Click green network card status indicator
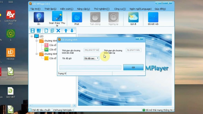203x114 pixels. click(144, 110)
